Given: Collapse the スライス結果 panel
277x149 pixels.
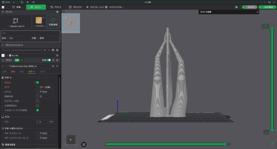Looking at the screenshot, I should pos(258,12).
